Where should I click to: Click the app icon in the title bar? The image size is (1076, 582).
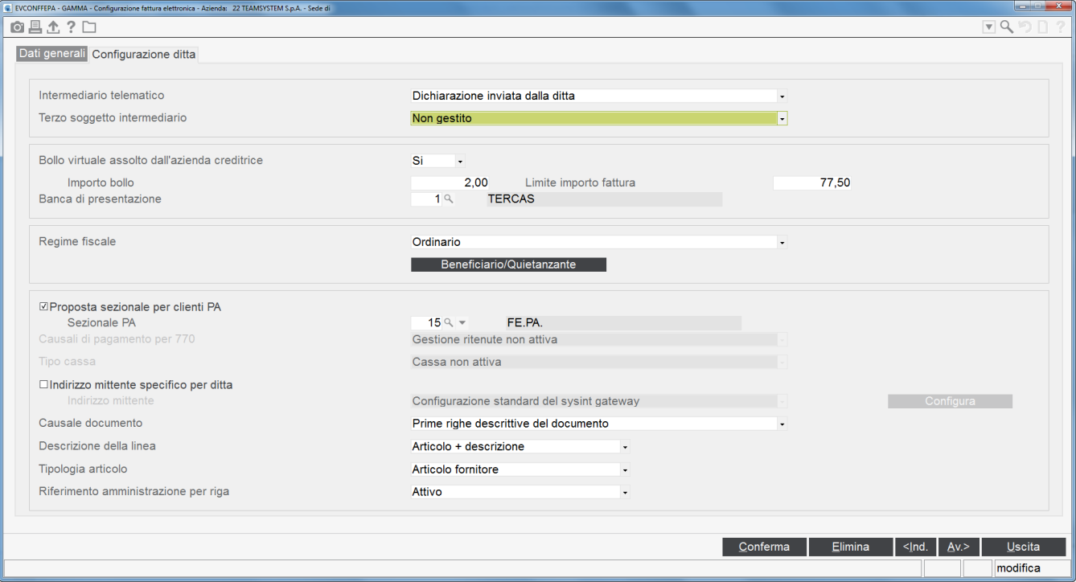8,7
